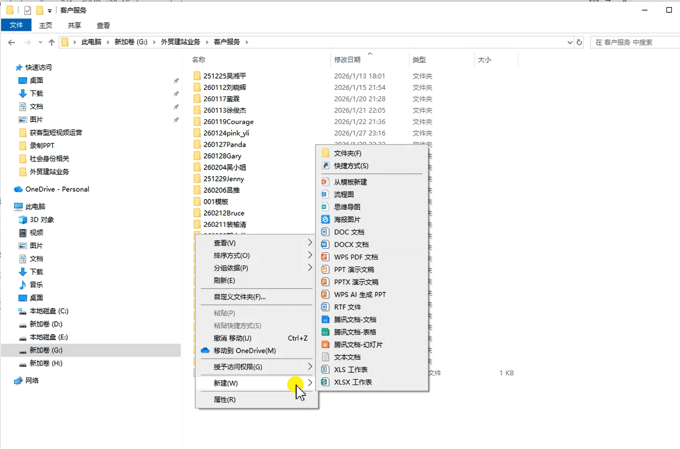Create a new 海报图片 poster image
The width and height of the screenshot is (680, 449).
coord(372,219)
